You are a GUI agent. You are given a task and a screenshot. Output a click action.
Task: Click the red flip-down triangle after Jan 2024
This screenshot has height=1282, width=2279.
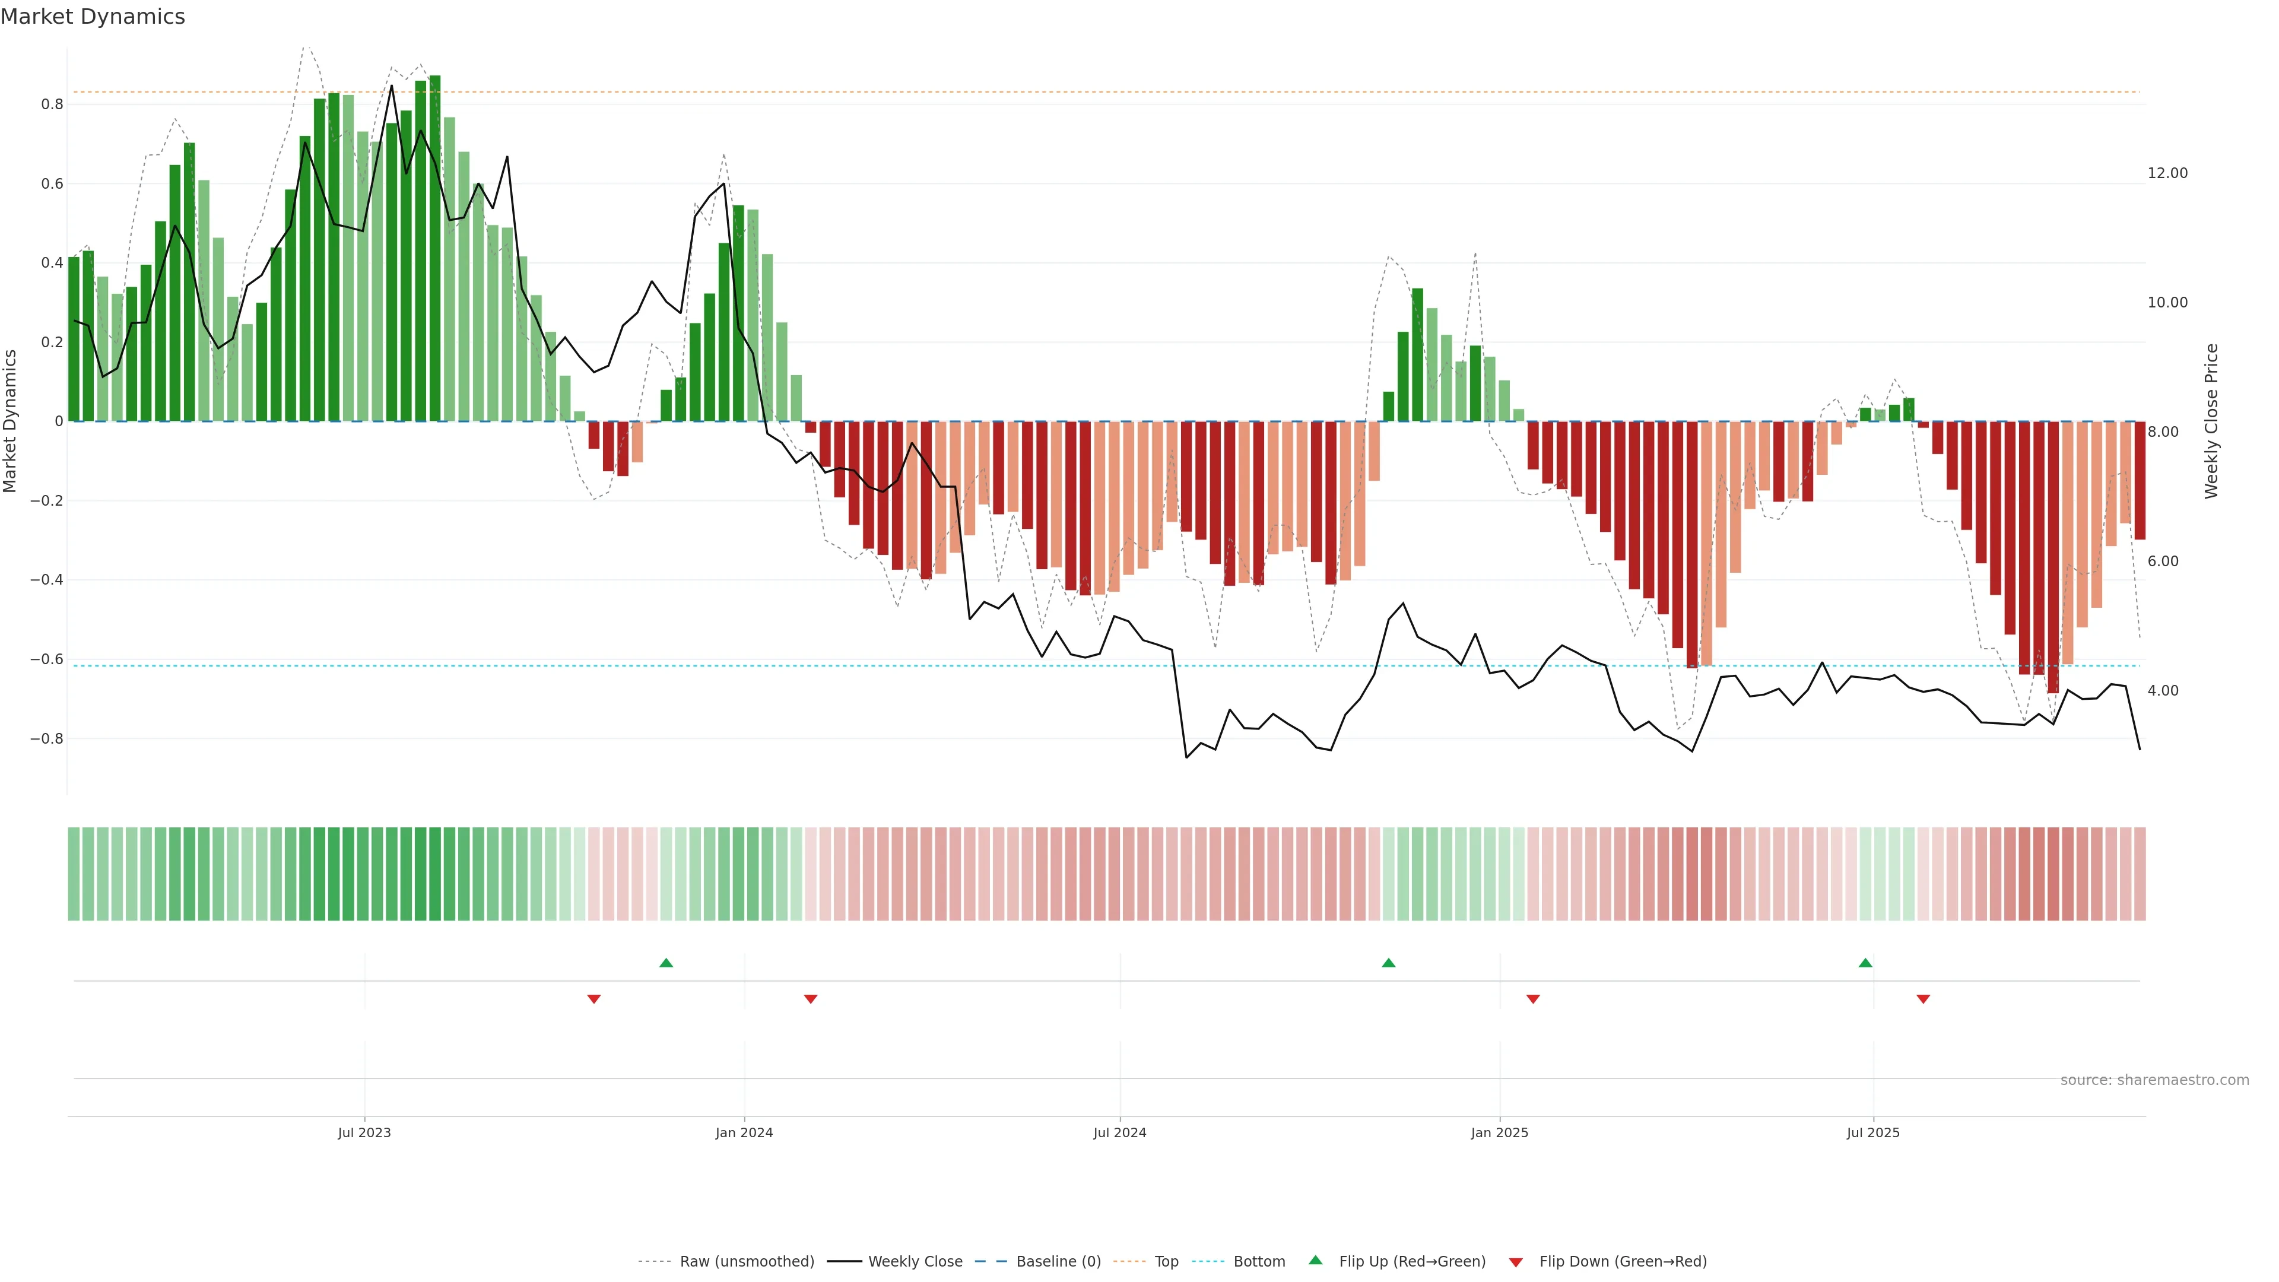(x=810, y=999)
